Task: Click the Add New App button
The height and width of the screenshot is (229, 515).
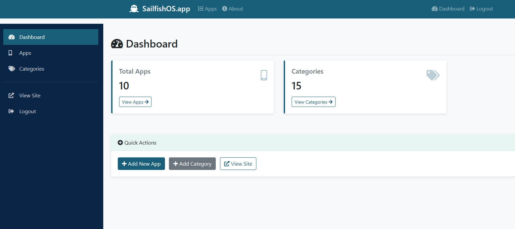Action: coord(141,164)
